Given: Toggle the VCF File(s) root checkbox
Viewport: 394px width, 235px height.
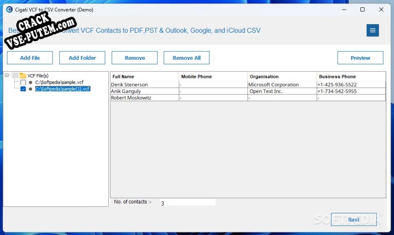Looking at the screenshot, I should [16, 75].
